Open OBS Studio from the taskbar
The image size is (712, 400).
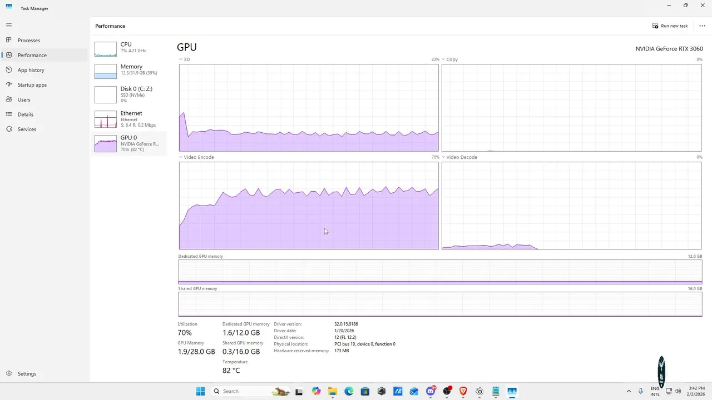coord(447,391)
